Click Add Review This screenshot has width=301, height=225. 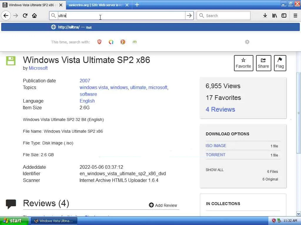pyautogui.click(x=163, y=205)
